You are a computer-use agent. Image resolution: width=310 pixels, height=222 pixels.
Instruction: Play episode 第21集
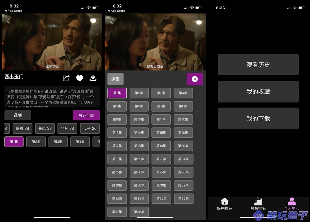click(117, 159)
